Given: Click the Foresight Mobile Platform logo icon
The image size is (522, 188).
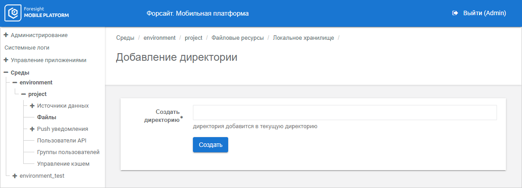Looking at the screenshot, I should pyautogui.click(x=13, y=13).
